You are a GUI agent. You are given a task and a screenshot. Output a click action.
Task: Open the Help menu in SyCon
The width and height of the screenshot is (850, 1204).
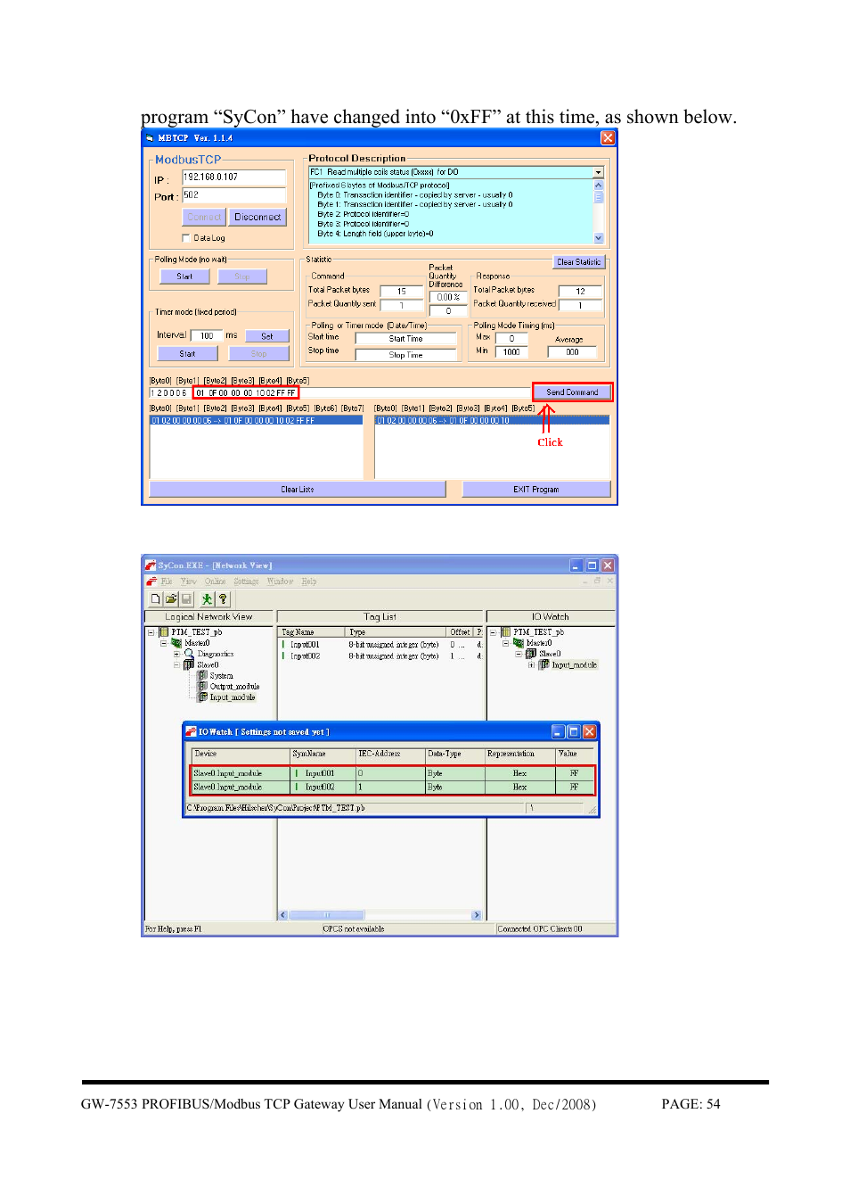click(x=309, y=581)
